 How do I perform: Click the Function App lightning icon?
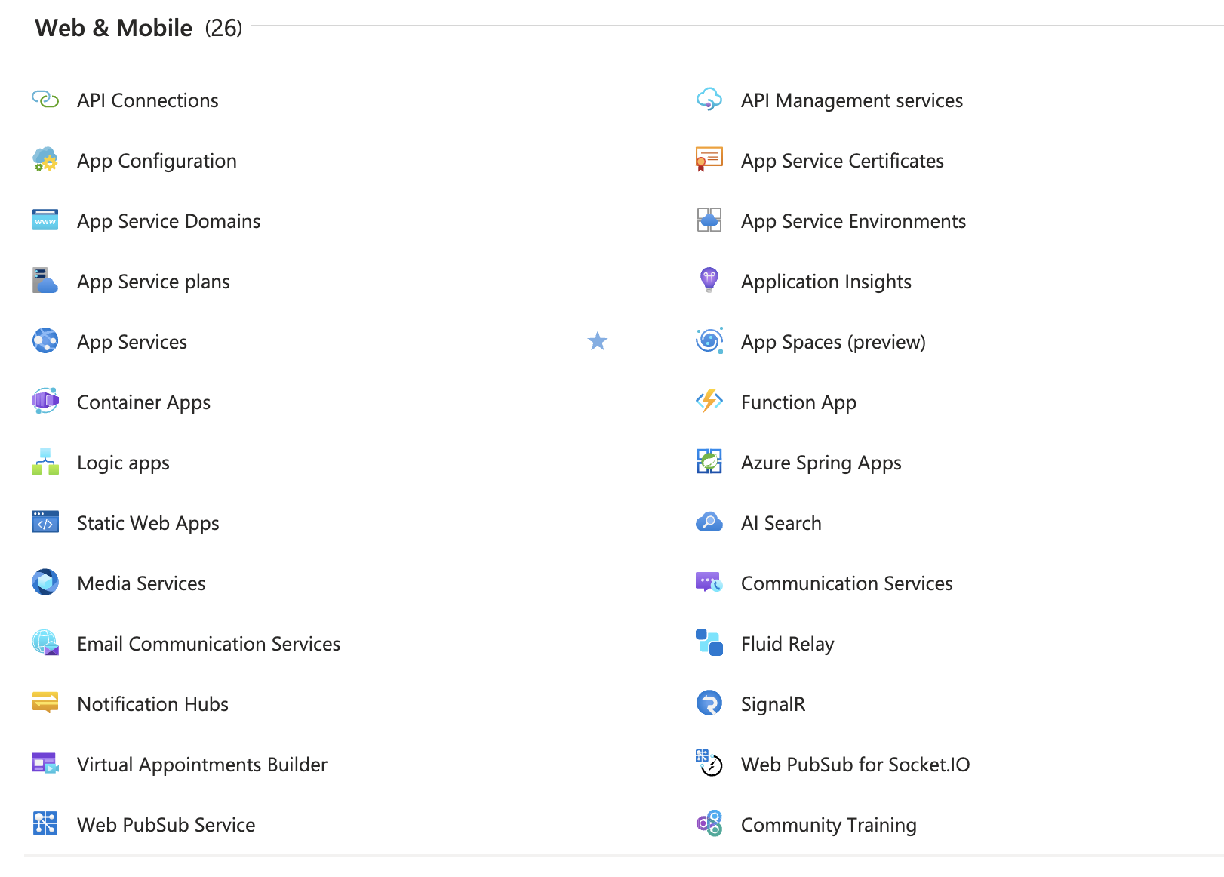(x=709, y=402)
